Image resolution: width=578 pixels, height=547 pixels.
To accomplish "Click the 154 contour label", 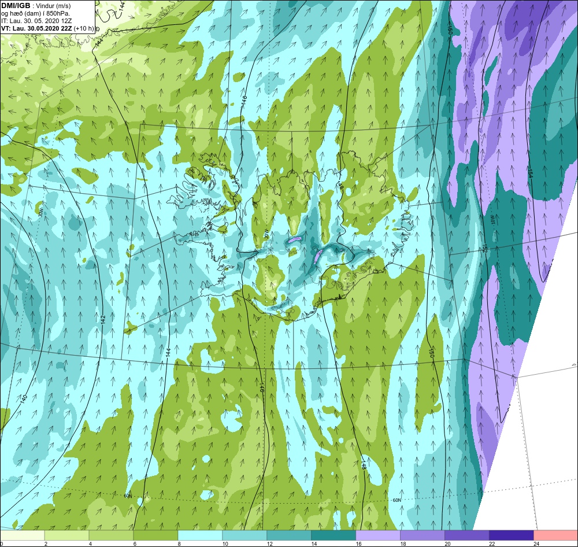I will (530, 173).
